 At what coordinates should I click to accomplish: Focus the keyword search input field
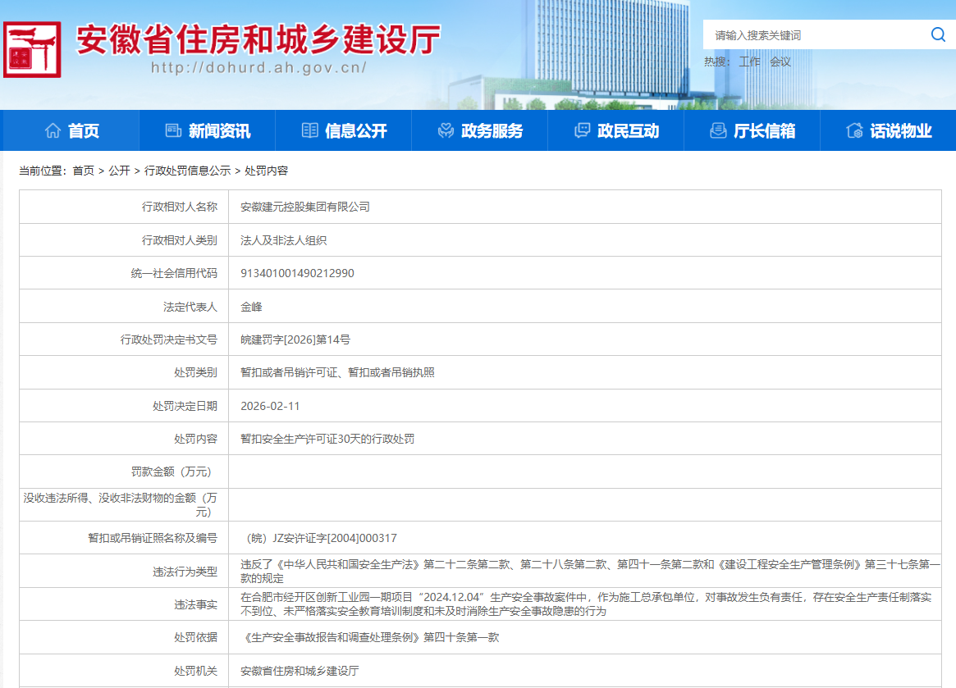[x=812, y=35]
